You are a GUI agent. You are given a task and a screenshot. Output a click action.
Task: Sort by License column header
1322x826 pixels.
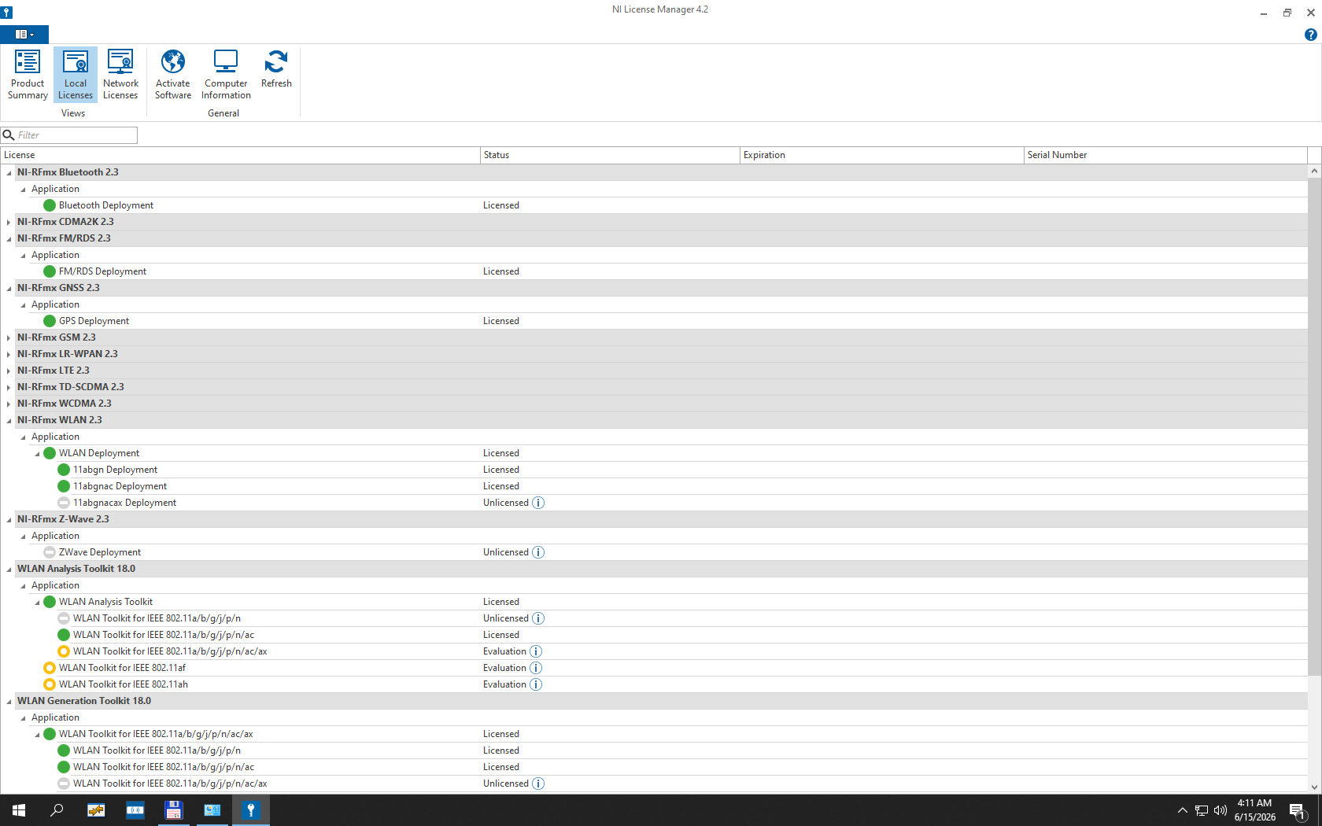(x=240, y=155)
